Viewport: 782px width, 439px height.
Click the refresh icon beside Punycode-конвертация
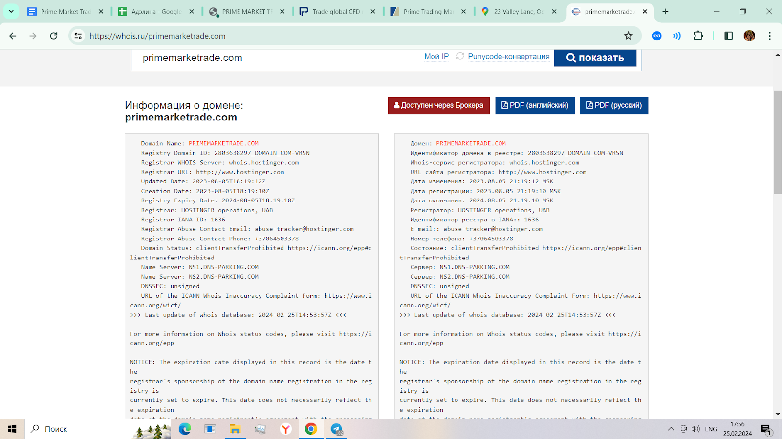(460, 56)
